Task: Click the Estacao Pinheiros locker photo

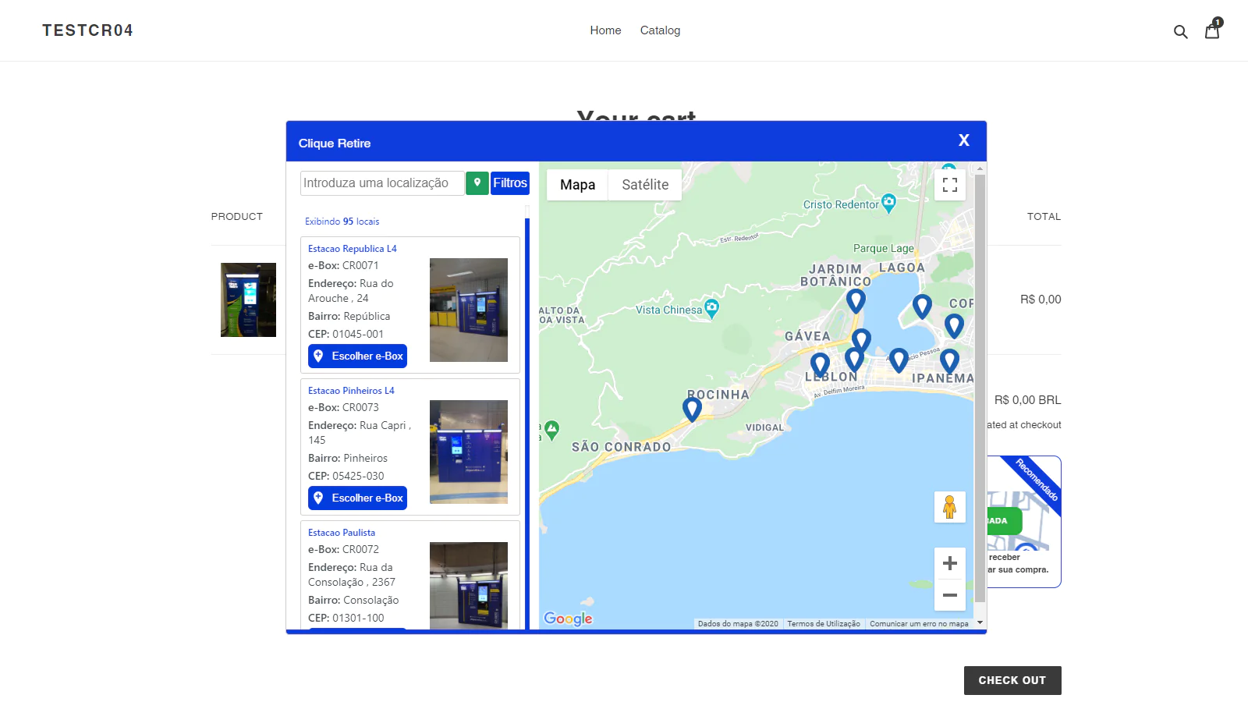Action: 469,452
